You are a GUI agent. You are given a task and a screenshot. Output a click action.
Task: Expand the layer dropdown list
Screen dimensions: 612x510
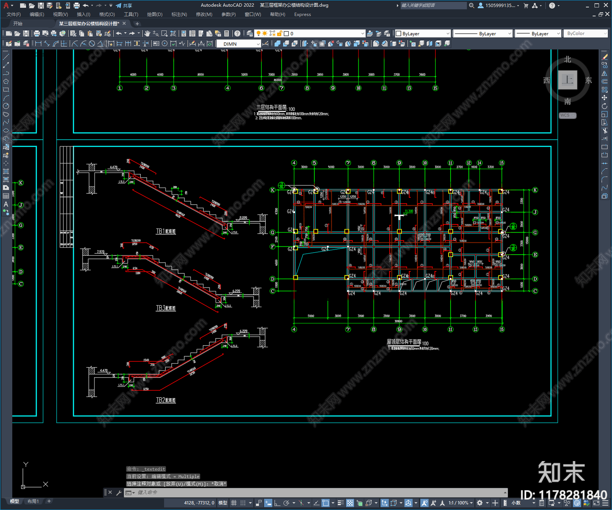click(x=363, y=34)
